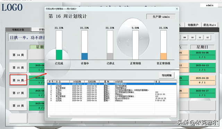
Task: Click the 计划日期 column header
Action: (77, 81)
